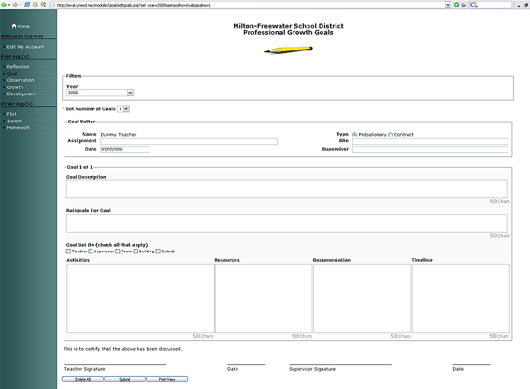The height and width of the screenshot is (389, 530).
Task: Click into the Activities text area
Action: [141, 298]
